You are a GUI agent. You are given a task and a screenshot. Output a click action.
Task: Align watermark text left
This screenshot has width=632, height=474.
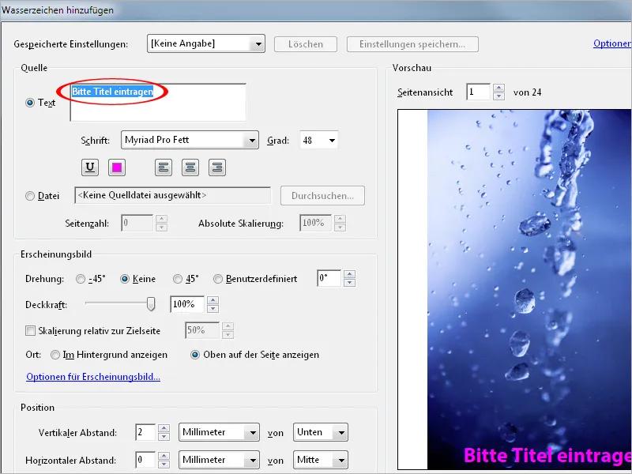[164, 167]
